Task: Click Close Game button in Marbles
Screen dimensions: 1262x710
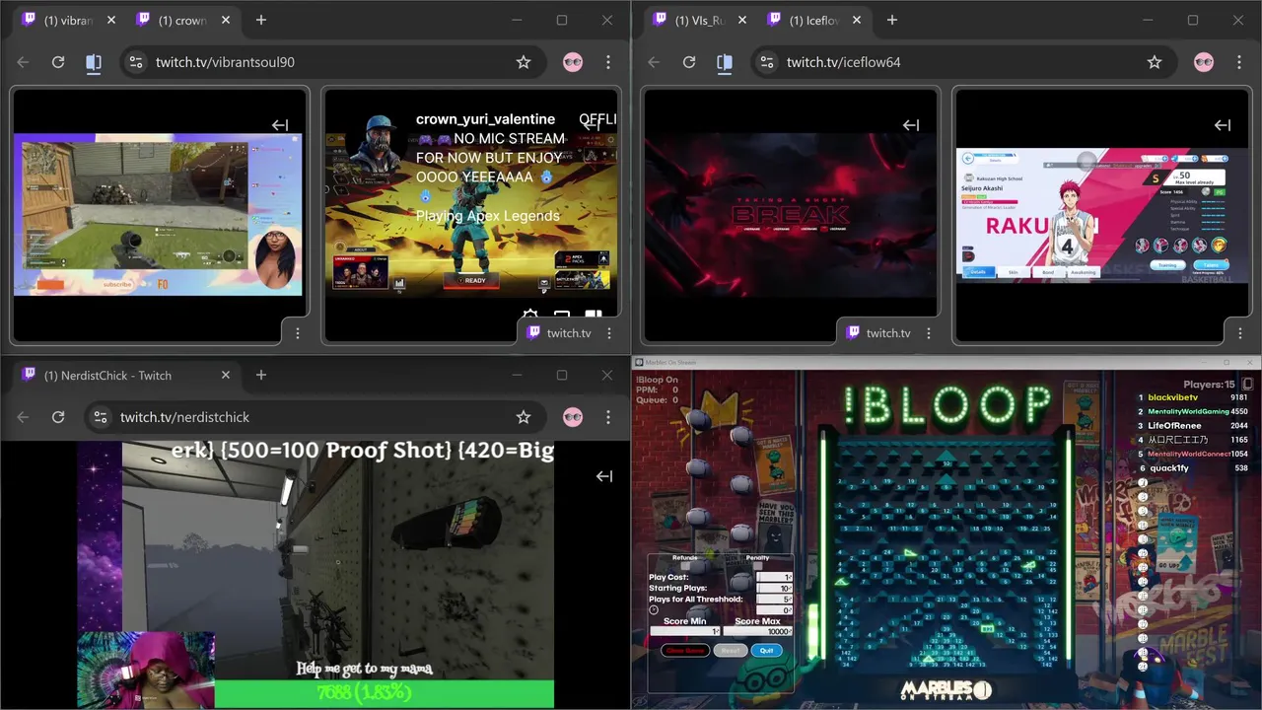Action: tap(685, 650)
